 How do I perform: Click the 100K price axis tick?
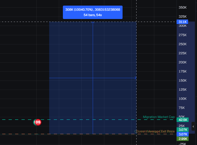tap(182, 99)
